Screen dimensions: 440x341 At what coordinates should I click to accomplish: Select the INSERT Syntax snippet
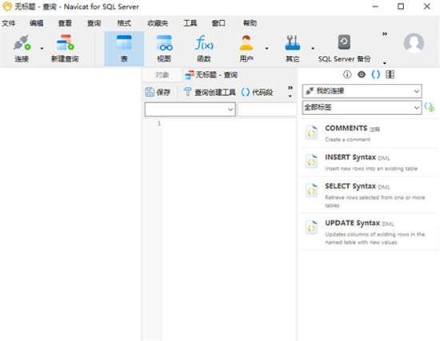[x=369, y=162]
